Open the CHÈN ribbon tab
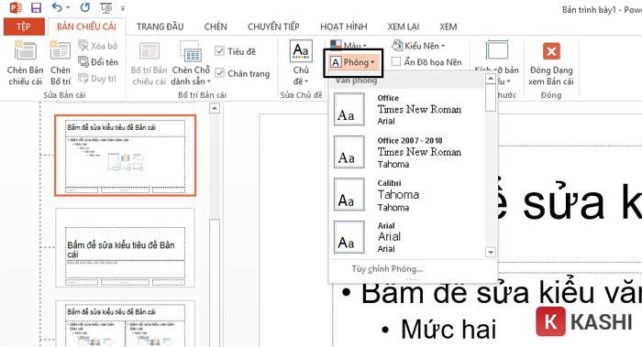The height and width of the screenshot is (347, 642). click(x=216, y=27)
